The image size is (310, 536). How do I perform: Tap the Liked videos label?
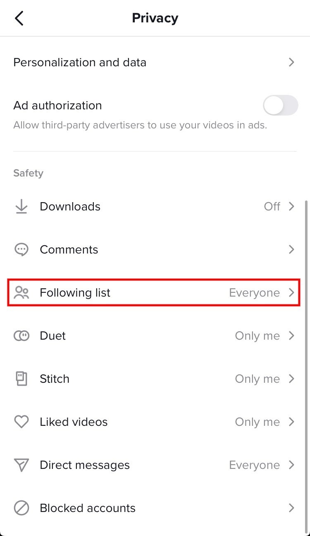[74, 422]
